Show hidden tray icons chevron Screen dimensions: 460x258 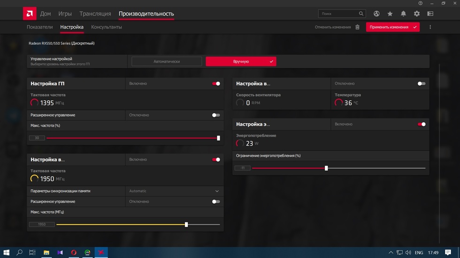[x=391, y=252]
